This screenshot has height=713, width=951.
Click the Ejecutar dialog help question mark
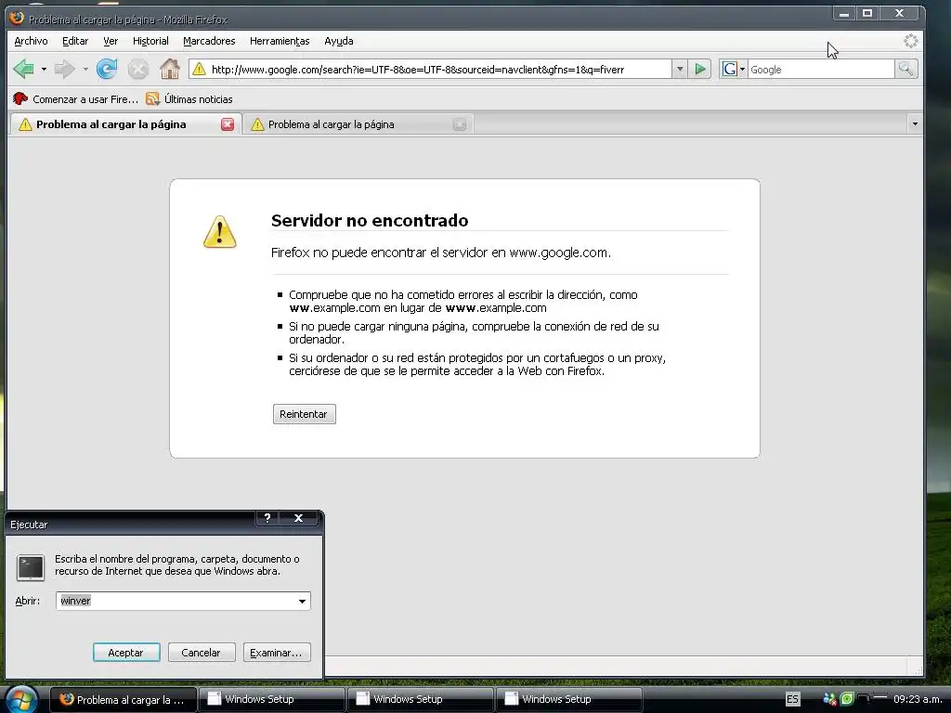[x=267, y=518]
